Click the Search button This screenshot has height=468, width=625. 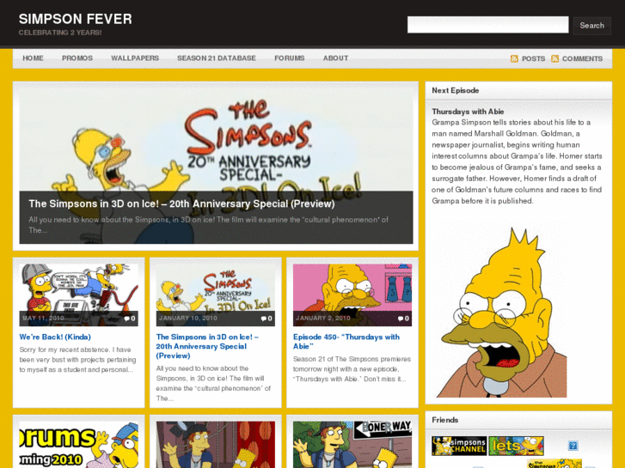(592, 26)
